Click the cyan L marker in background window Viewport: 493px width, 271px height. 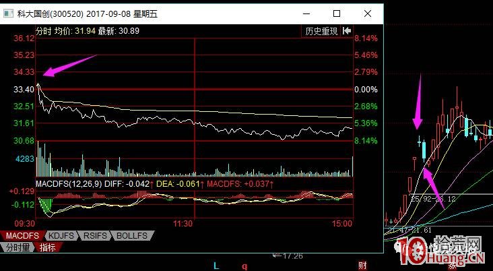click(x=216, y=266)
